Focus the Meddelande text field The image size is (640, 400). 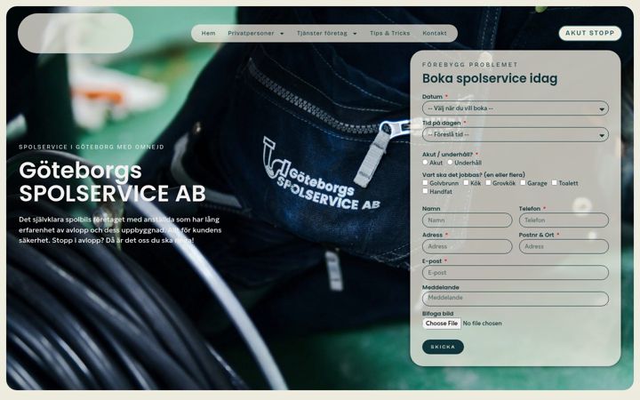point(515,299)
